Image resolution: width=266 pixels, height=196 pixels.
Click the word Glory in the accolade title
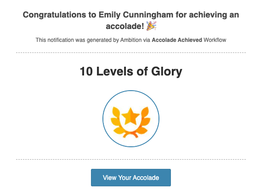click(167, 72)
